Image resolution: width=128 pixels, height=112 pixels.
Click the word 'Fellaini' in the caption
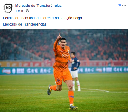point(9,18)
